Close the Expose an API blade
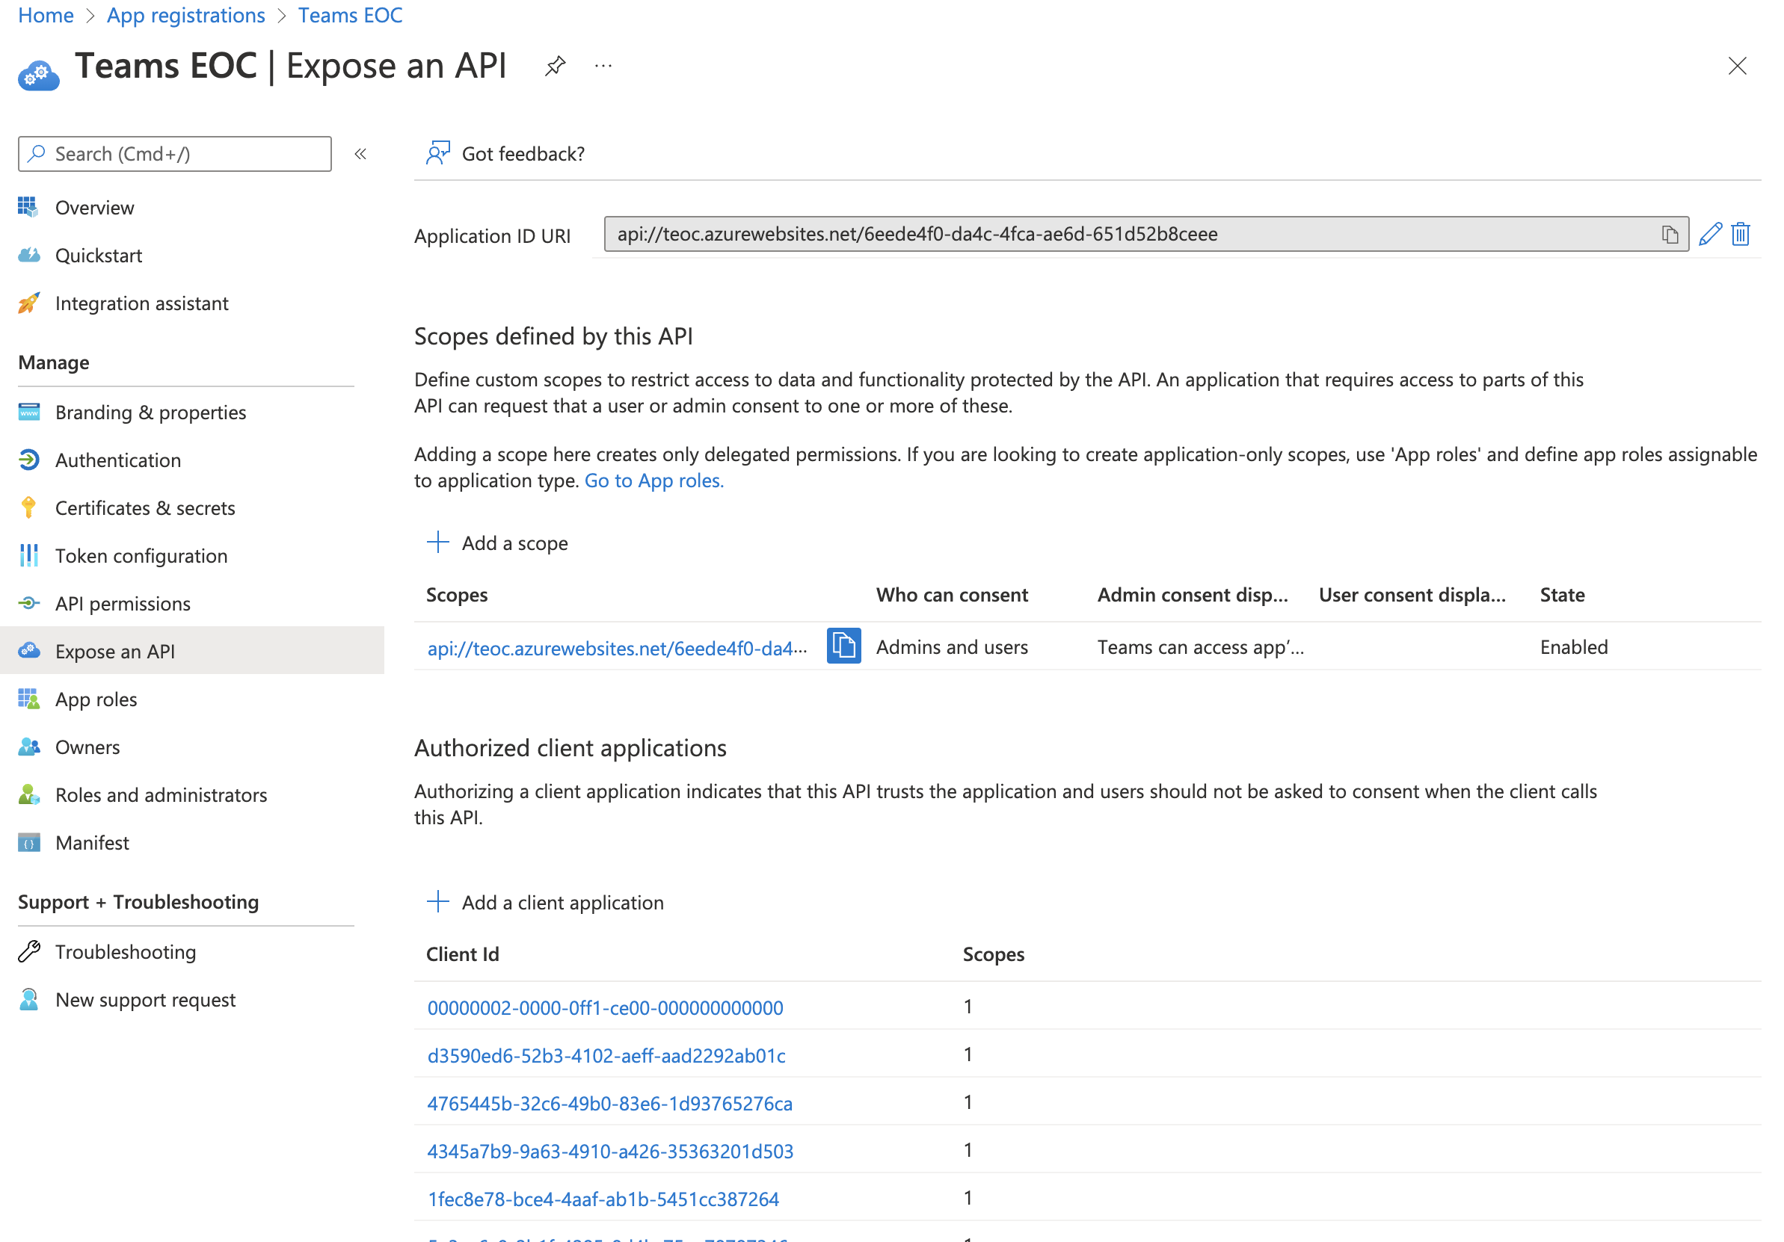 point(1737,66)
